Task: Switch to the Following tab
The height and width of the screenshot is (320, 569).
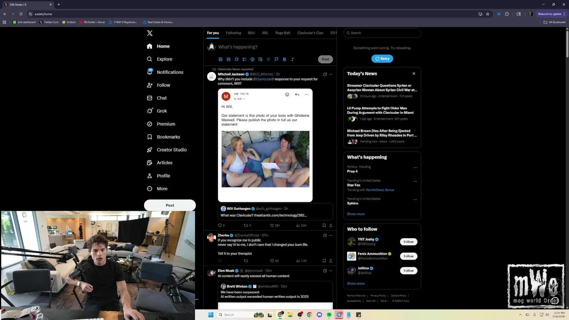Action: tap(233, 33)
